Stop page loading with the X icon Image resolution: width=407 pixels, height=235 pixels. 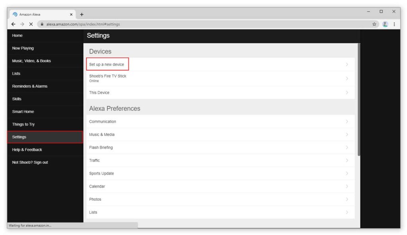point(31,24)
